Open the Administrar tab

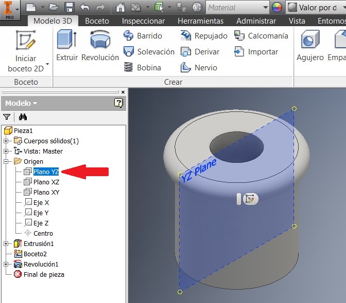256,21
